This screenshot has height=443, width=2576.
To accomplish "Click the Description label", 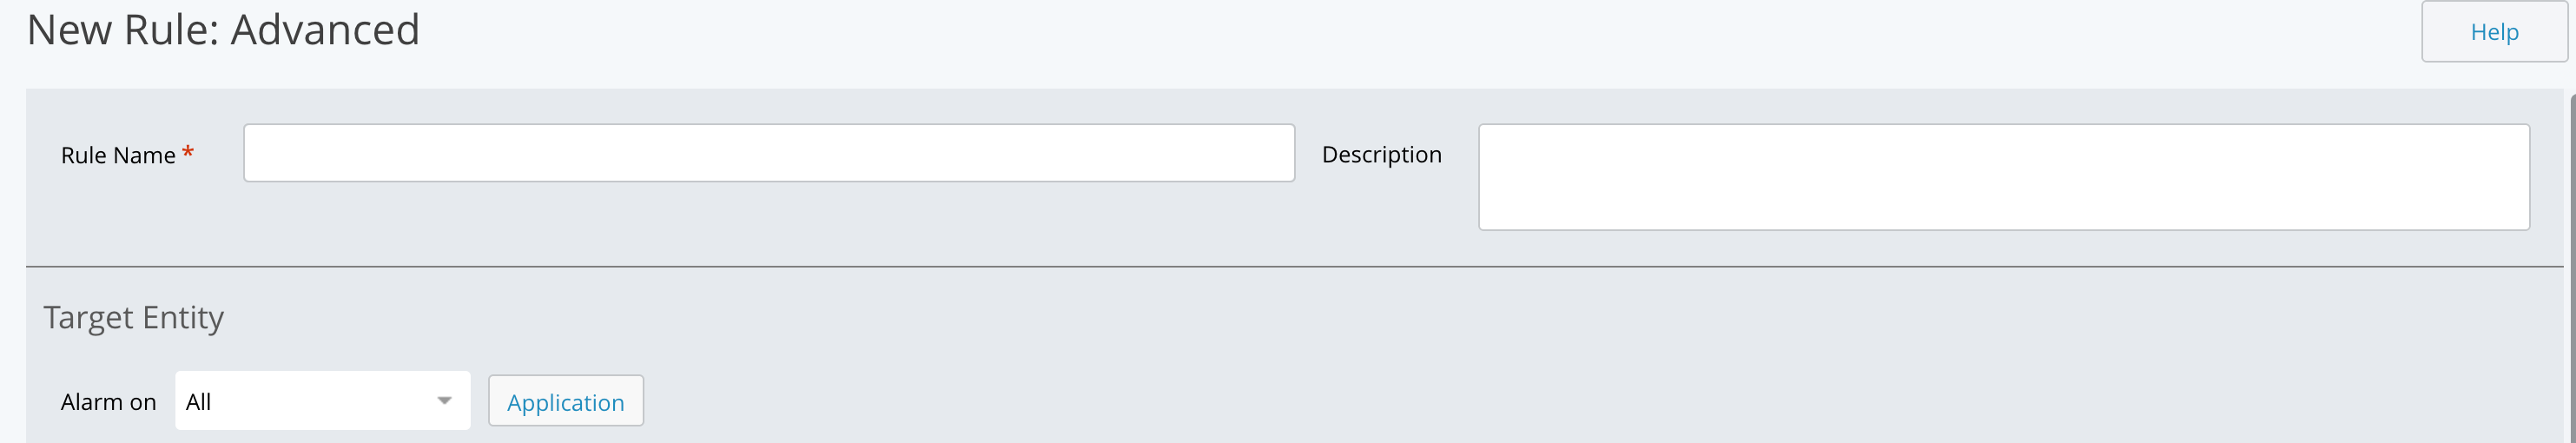I will [1381, 154].
